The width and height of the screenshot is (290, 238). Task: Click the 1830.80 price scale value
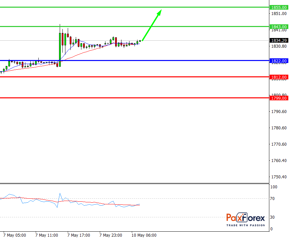279,46
